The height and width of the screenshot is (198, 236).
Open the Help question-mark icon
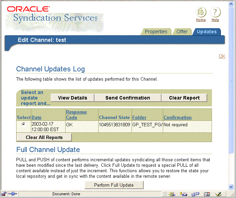click(215, 12)
